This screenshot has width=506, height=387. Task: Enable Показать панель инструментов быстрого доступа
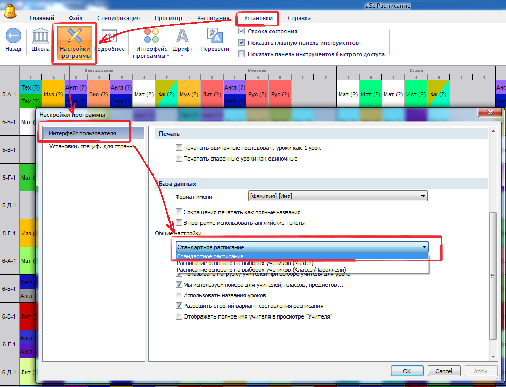pyautogui.click(x=242, y=54)
